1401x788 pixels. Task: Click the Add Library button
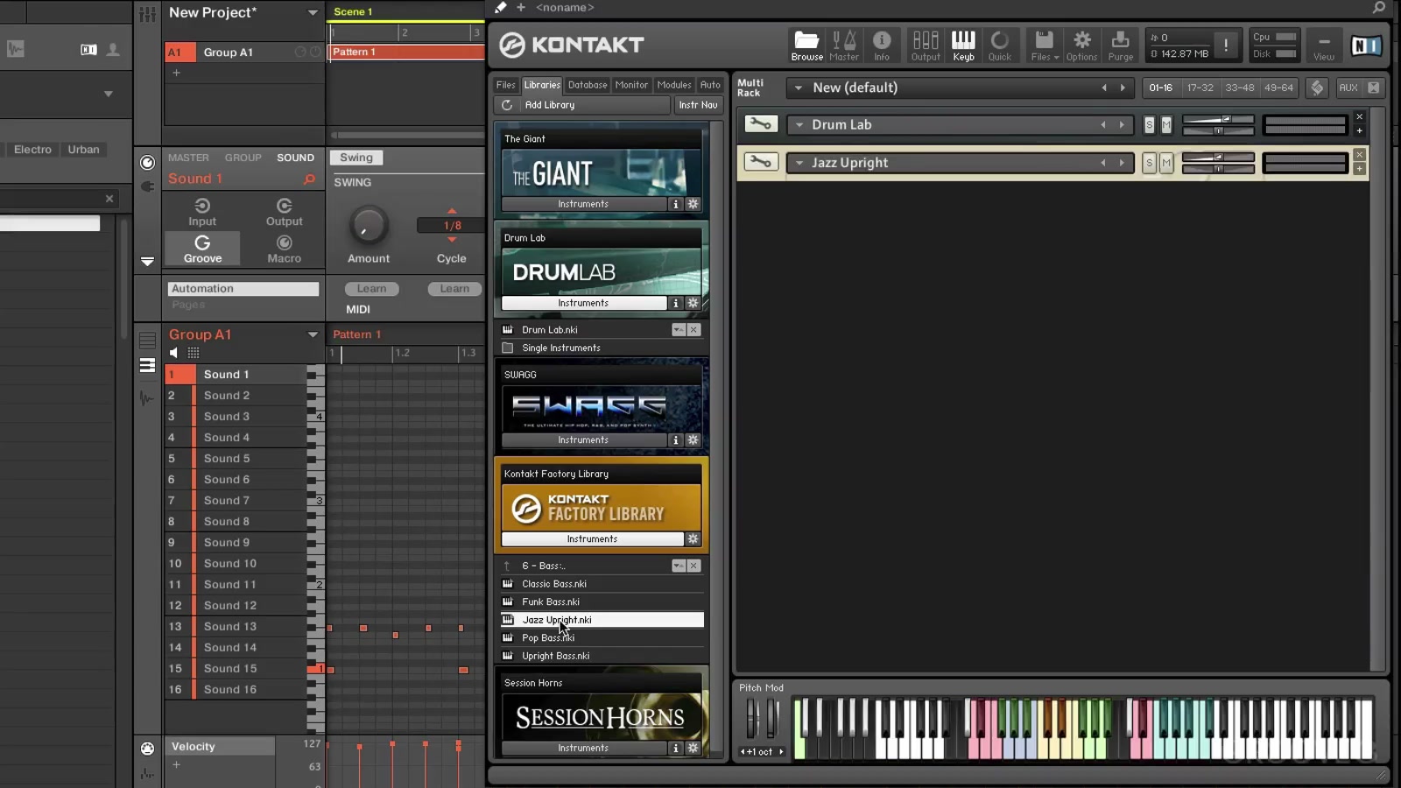(550, 105)
